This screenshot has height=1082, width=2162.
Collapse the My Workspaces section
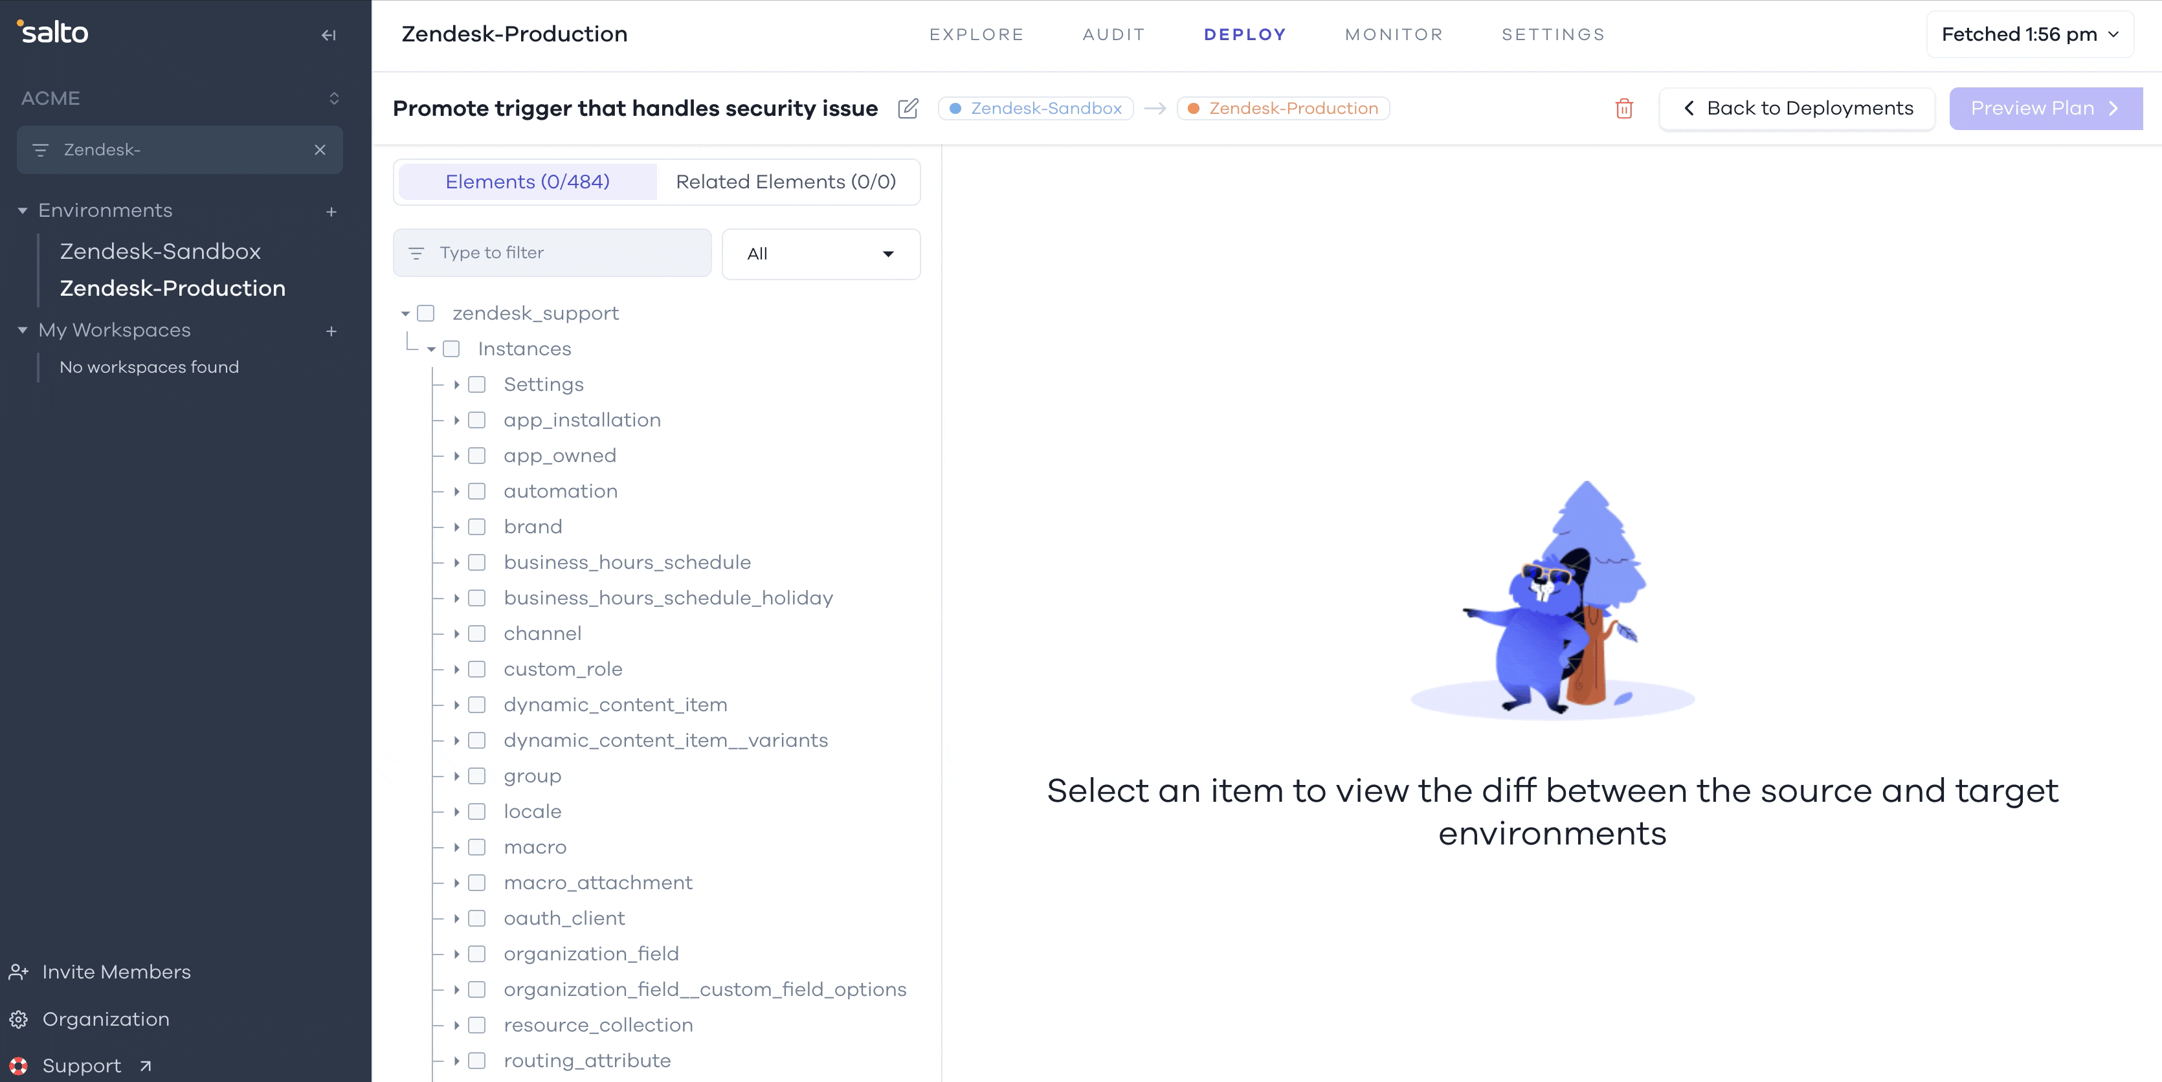pos(23,331)
